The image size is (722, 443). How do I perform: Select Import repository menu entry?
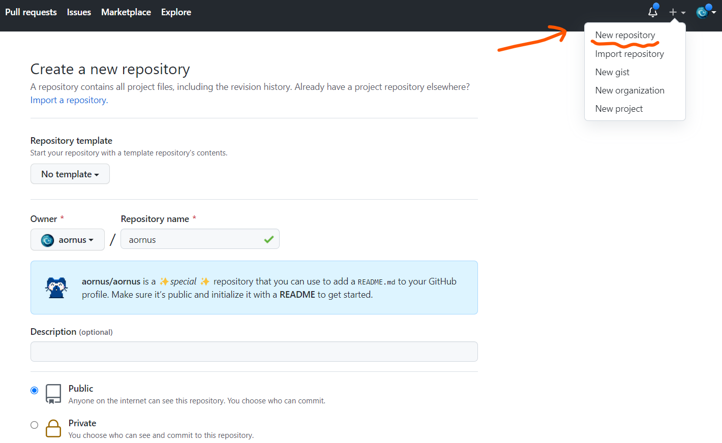(629, 54)
